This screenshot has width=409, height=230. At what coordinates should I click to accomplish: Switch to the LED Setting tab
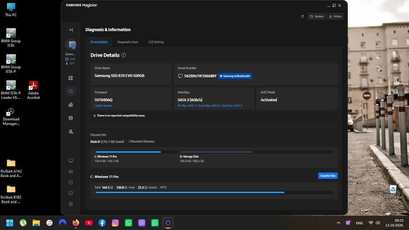(156, 42)
